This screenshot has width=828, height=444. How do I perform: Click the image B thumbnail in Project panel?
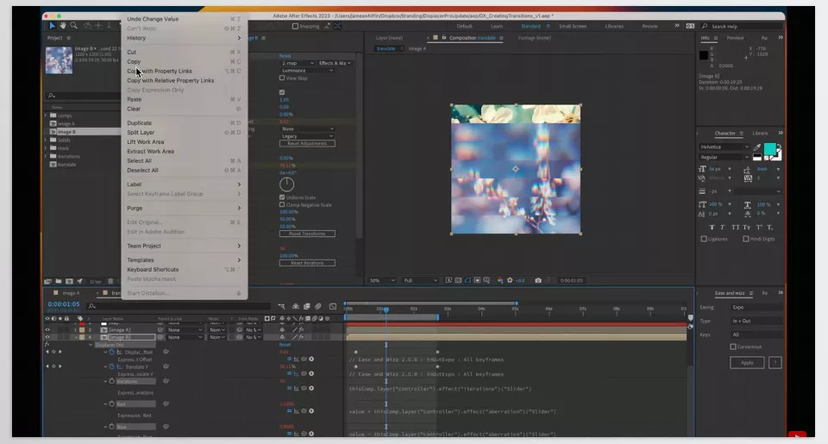pyautogui.click(x=59, y=59)
